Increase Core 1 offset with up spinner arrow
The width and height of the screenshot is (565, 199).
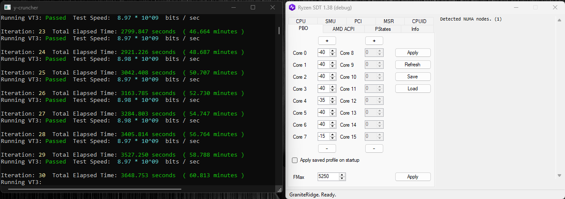click(x=333, y=63)
